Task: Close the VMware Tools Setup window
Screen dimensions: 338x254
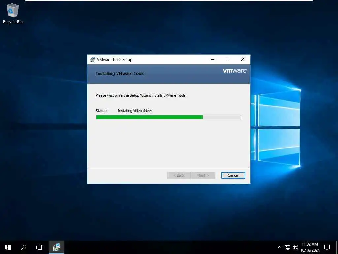Action: pyautogui.click(x=243, y=60)
